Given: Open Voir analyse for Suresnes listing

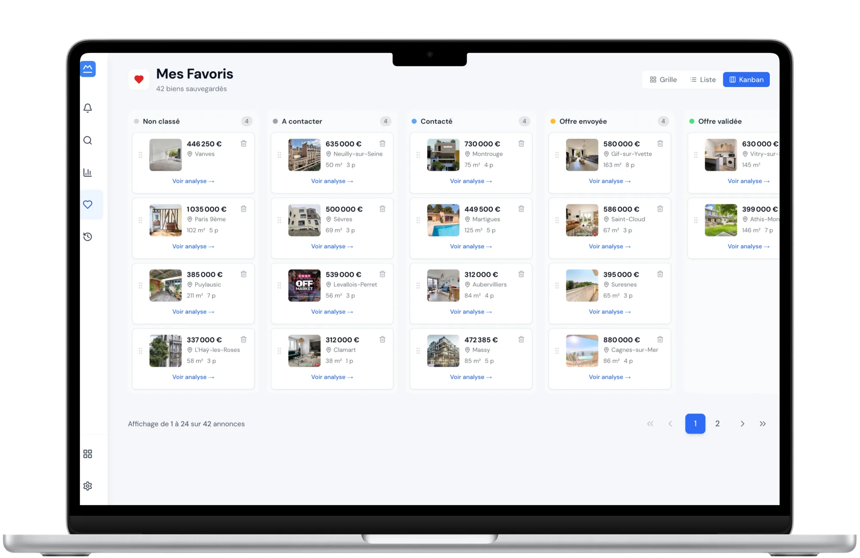Looking at the screenshot, I should click(x=610, y=312).
